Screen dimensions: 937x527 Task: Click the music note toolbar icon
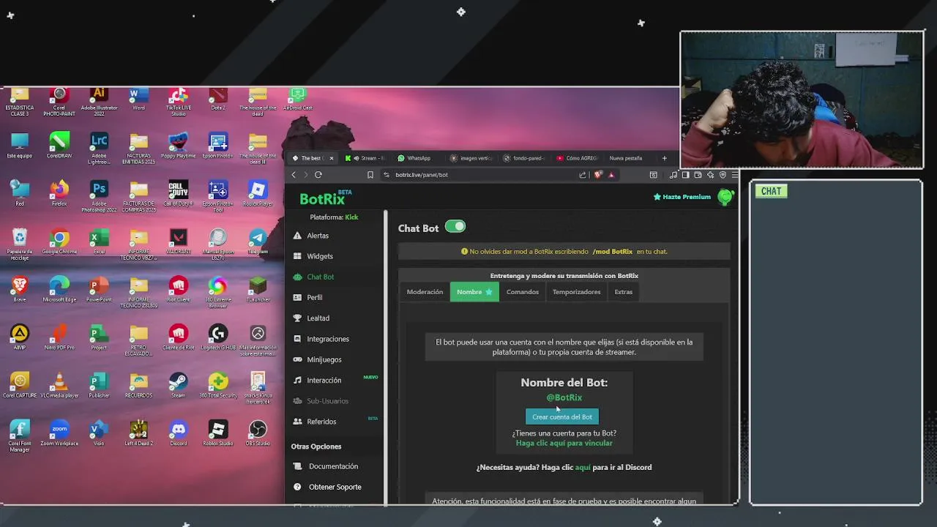[673, 175]
